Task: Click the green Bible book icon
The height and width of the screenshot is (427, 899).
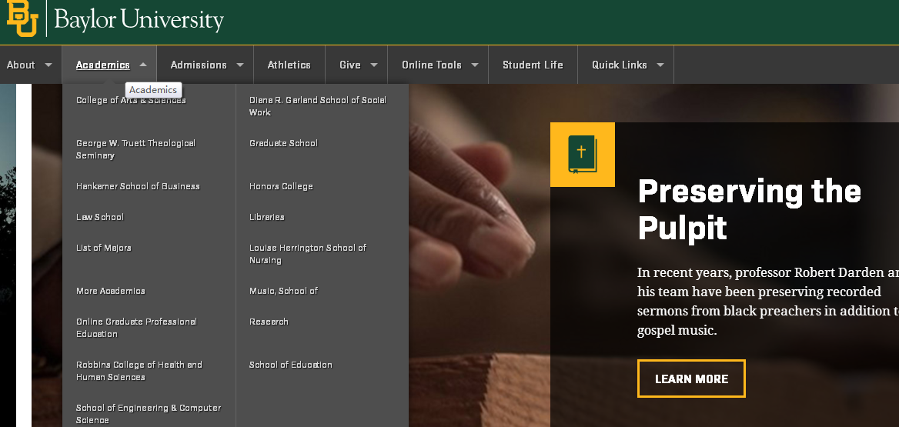Action: click(583, 154)
